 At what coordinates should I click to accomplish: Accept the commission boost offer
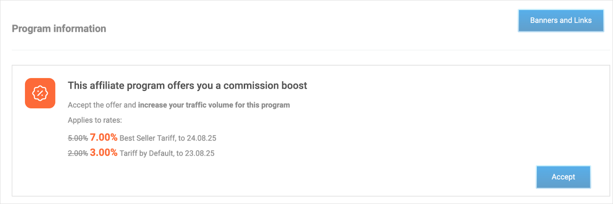coord(563,177)
